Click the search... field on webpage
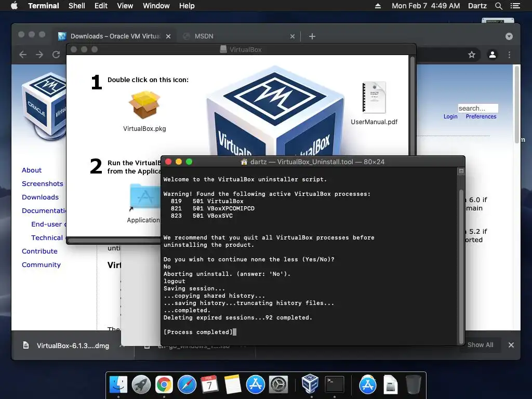 pos(478,108)
